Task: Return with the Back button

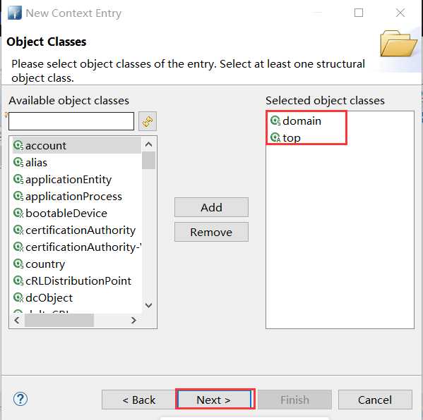Action: click(138, 400)
